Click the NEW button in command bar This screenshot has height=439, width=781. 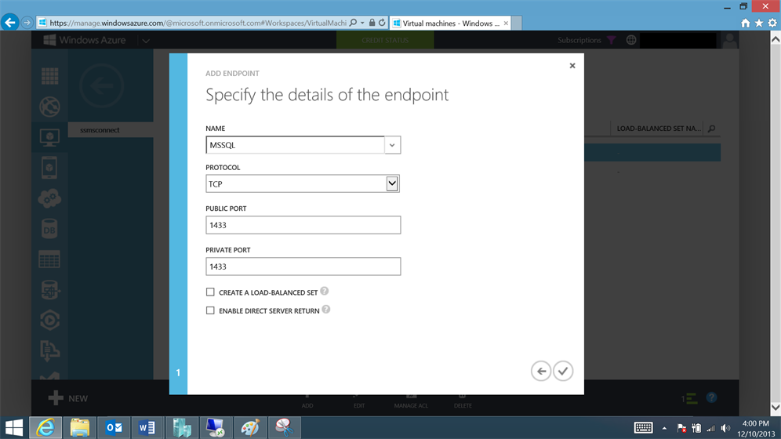[68, 398]
